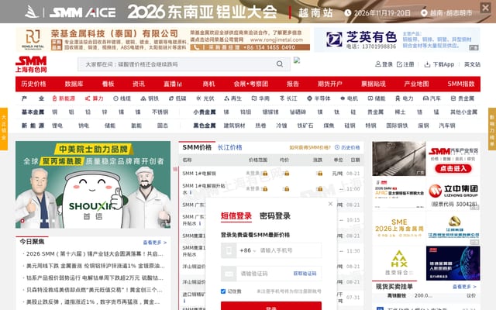Open 芝英有色 banner advertisement
Screen dimensions: 496x310
[397, 40]
